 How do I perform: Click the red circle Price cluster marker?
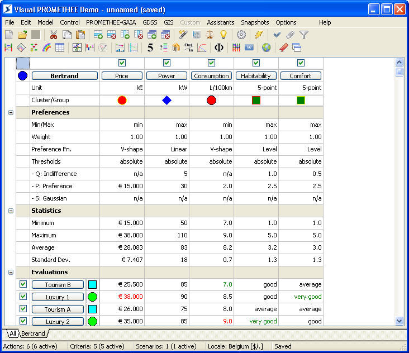122,100
